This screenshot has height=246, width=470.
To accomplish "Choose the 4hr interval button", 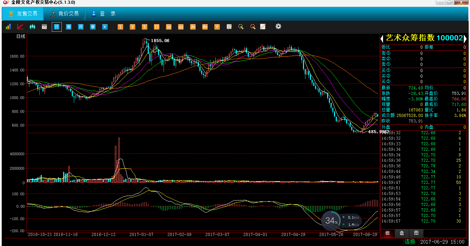I will 205,27.
